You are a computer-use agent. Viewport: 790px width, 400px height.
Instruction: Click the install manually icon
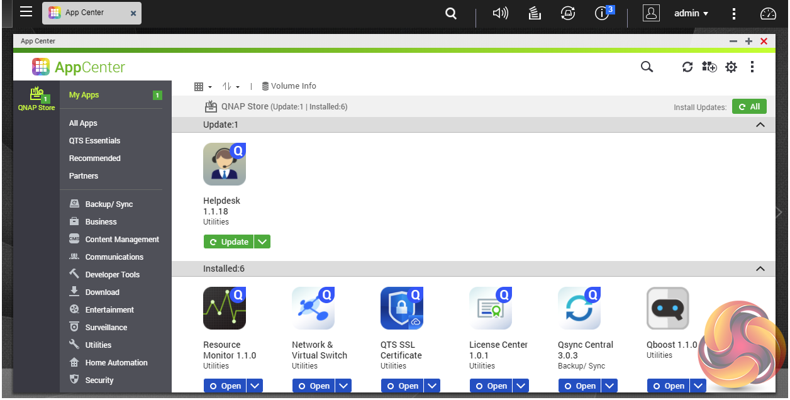click(709, 67)
